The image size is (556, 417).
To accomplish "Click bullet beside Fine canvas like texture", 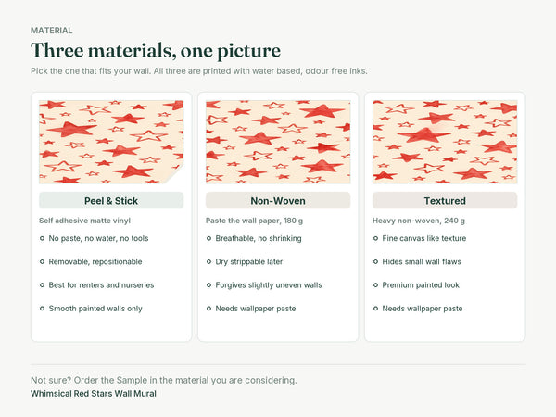I will [x=375, y=239].
